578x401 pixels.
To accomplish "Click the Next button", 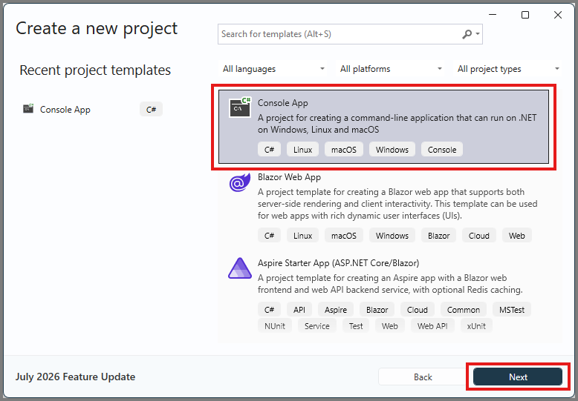I will coord(518,377).
